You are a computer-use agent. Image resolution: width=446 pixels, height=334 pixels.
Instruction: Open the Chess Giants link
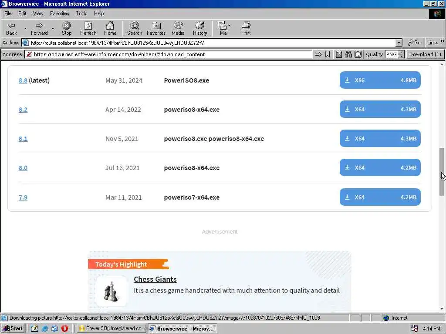pos(155,279)
